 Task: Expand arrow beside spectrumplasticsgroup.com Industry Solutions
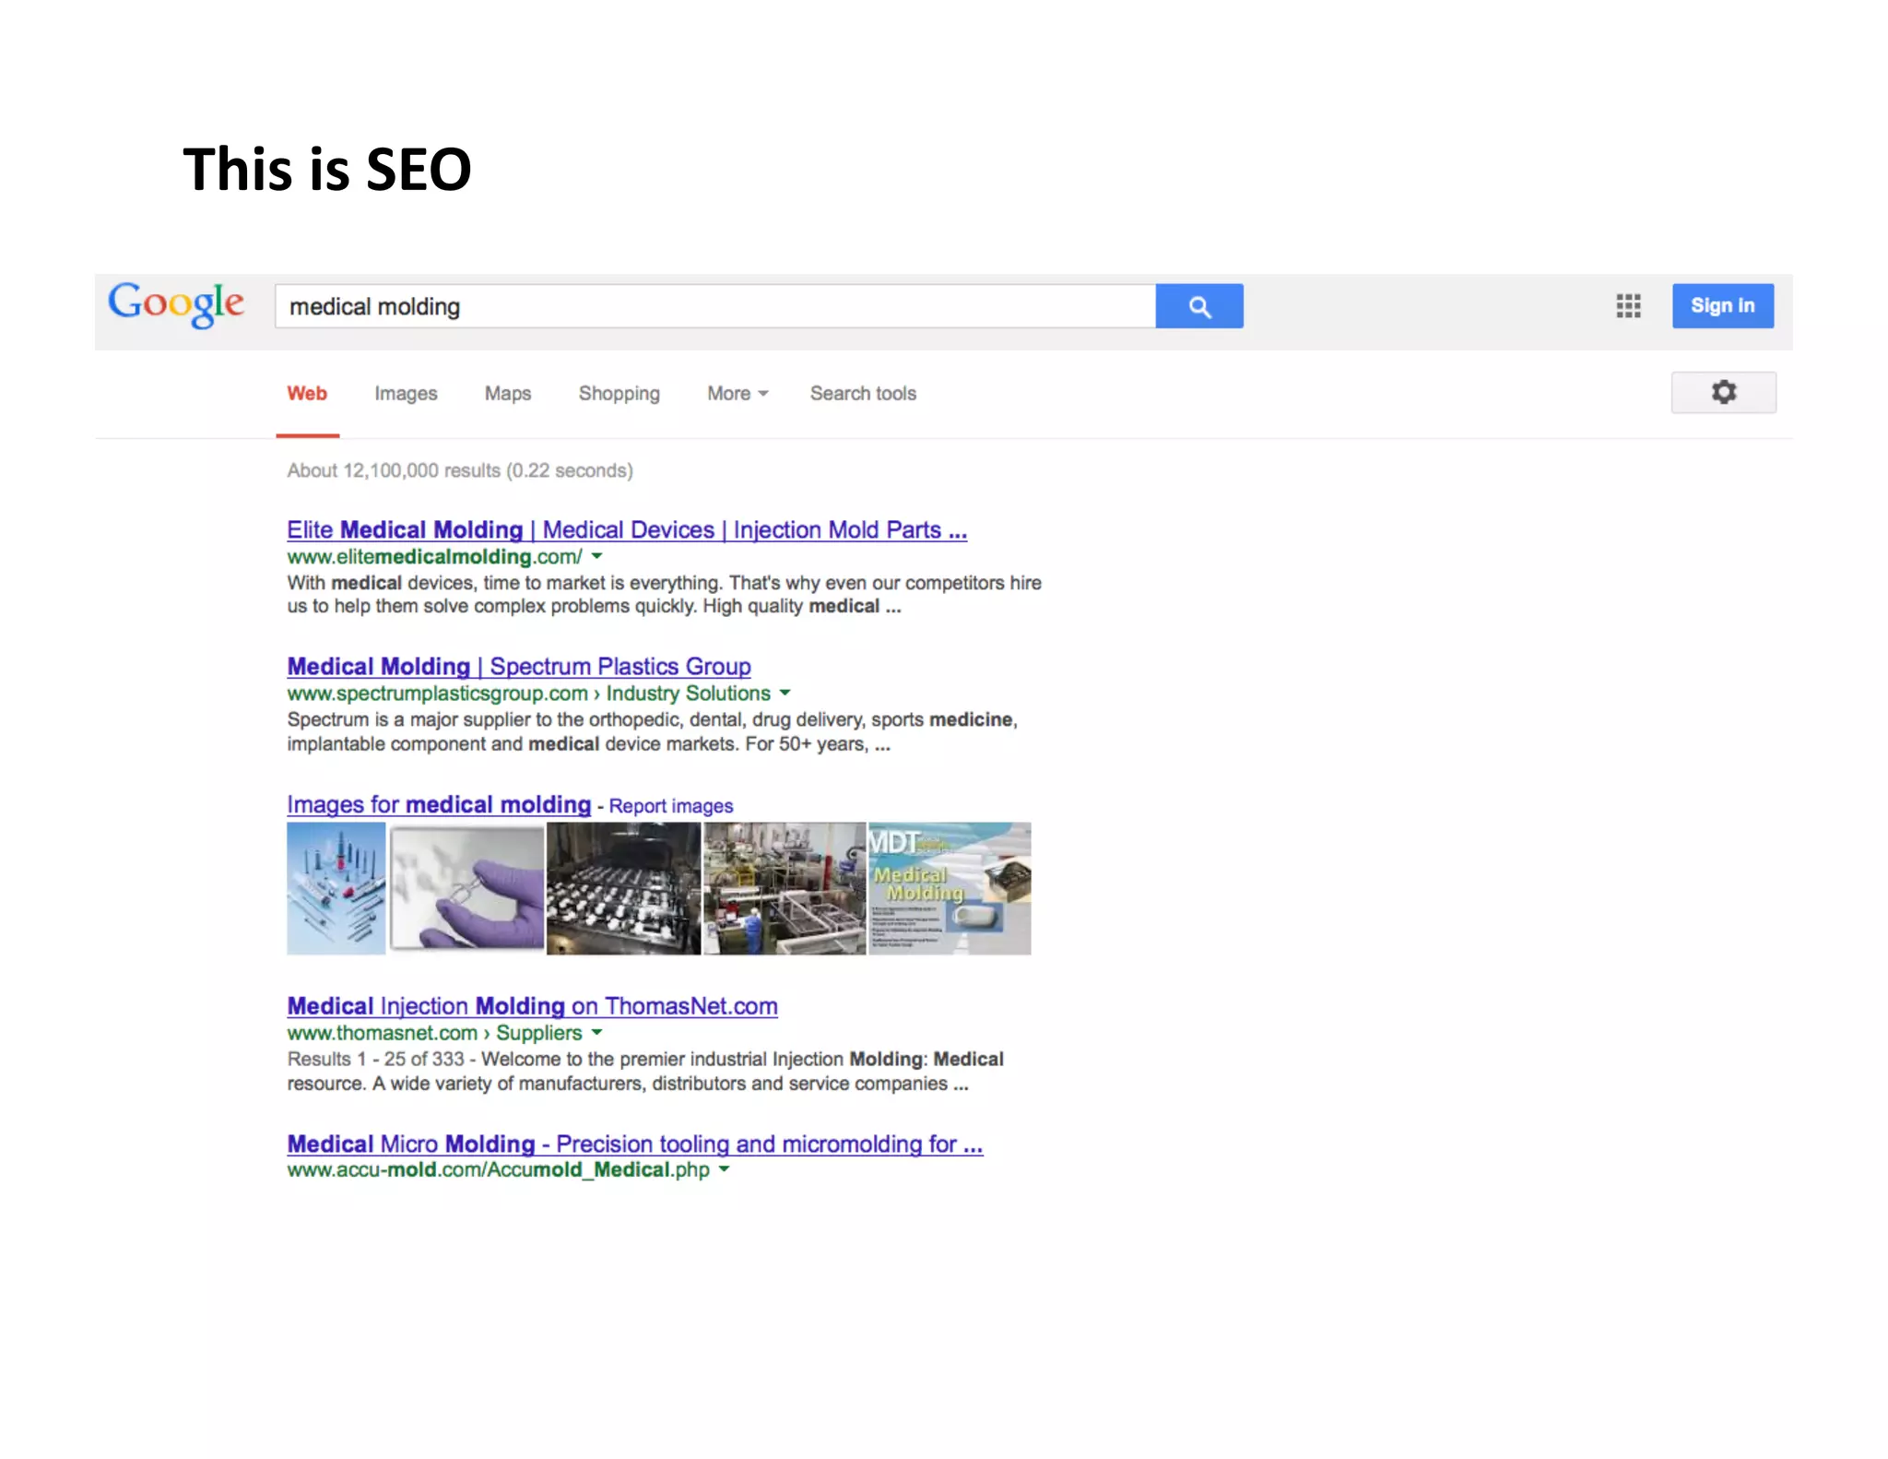coord(785,693)
